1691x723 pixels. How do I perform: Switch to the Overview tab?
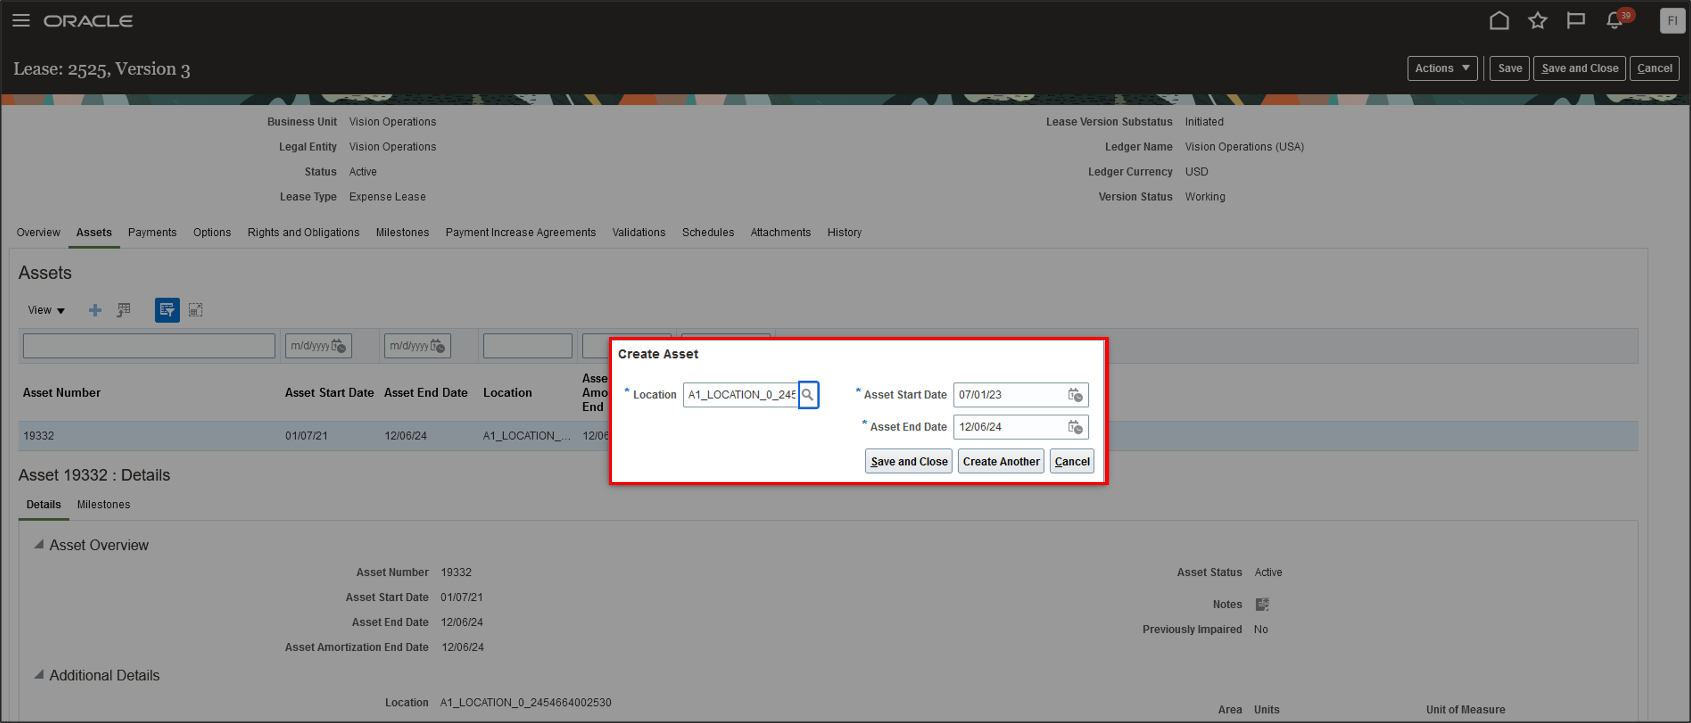[38, 232]
